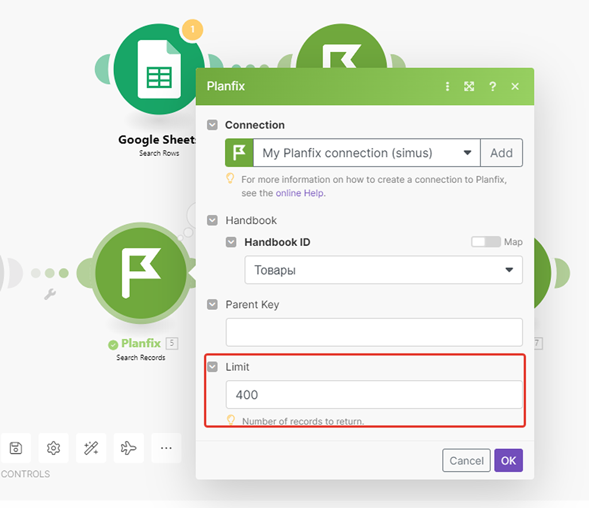
Task: Collapse the Connection section chevron
Action: 212,125
